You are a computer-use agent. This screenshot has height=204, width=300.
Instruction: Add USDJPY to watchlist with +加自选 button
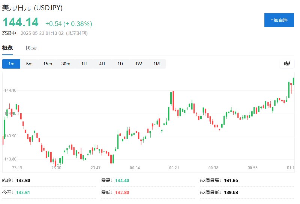pos(279,20)
